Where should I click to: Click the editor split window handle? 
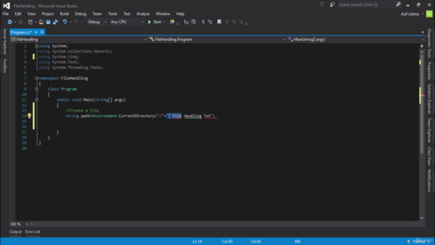tap(421, 46)
